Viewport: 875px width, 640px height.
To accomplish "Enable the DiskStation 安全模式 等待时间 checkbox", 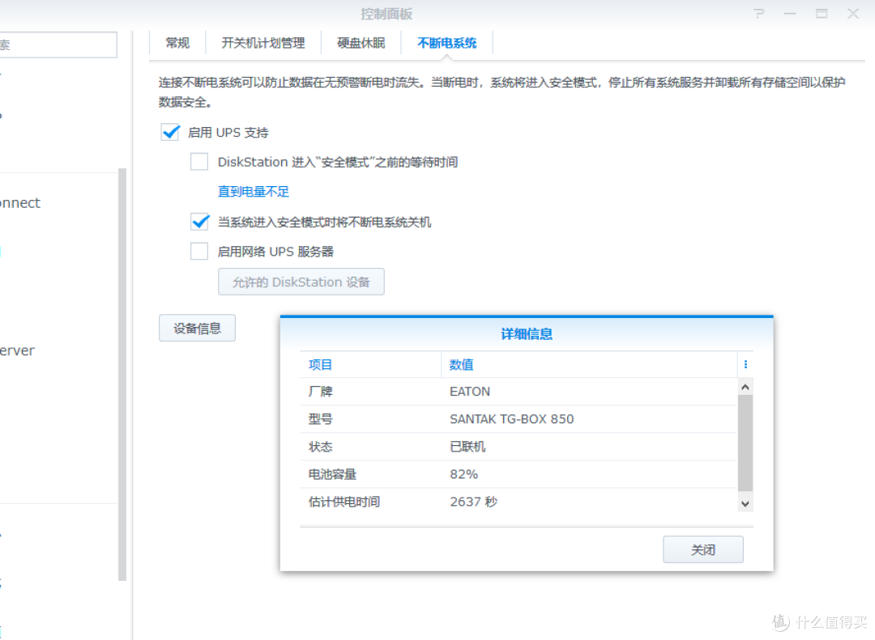I will tap(199, 162).
